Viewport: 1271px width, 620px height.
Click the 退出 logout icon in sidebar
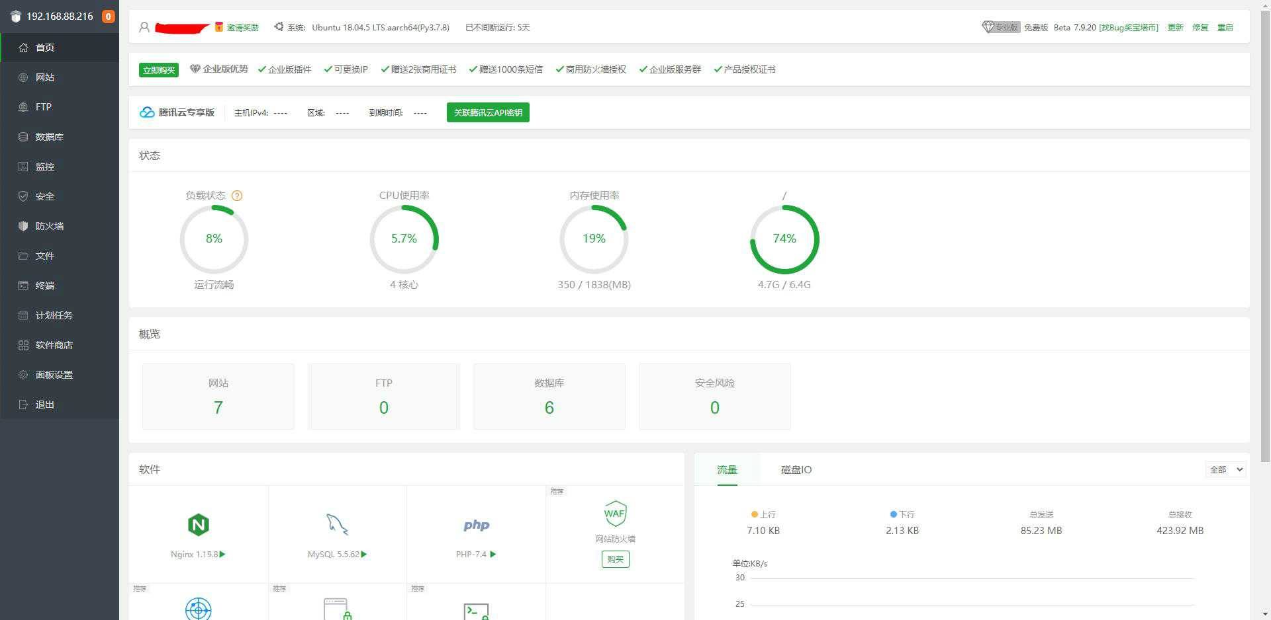click(x=23, y=405)
